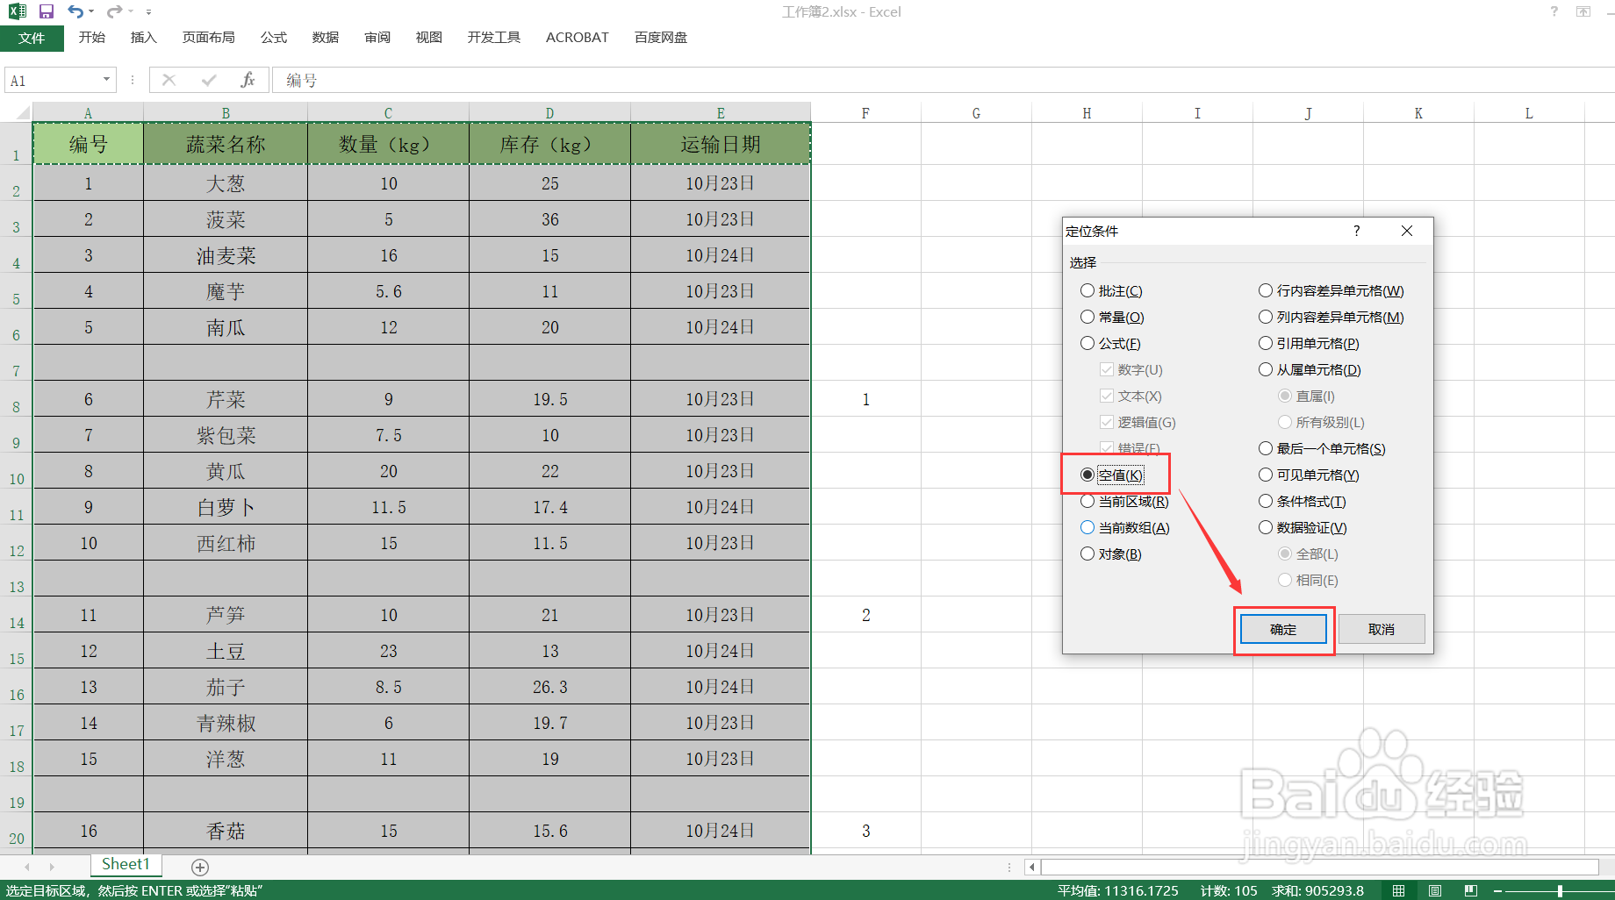The width and height of the screenshot is (1615, 900).
Task: Close the 定位条件 dialog with X
Action: click(1407, 231)
